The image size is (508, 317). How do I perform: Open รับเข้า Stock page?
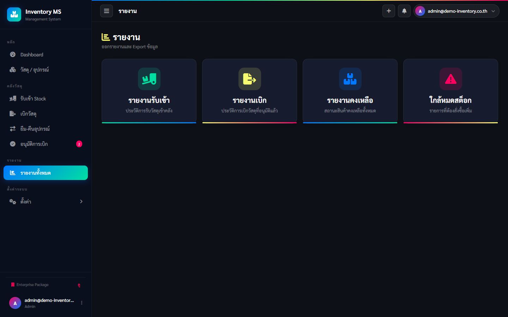coord(46,99)
